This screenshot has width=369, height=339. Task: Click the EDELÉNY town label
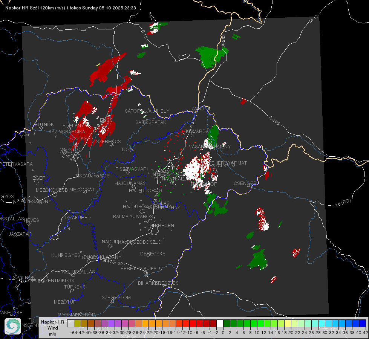(73, 126)
